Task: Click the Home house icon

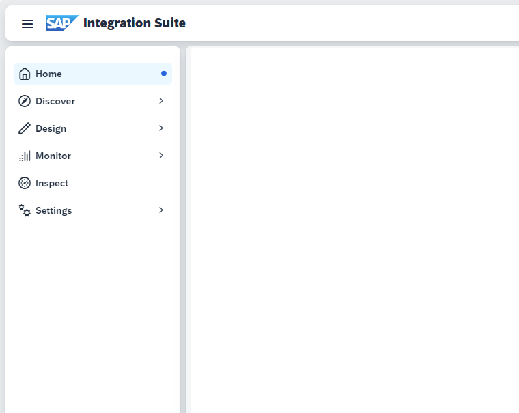Action: (25, 74)
